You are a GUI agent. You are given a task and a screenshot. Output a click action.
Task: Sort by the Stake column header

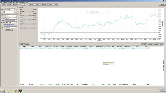coord(24,47)
